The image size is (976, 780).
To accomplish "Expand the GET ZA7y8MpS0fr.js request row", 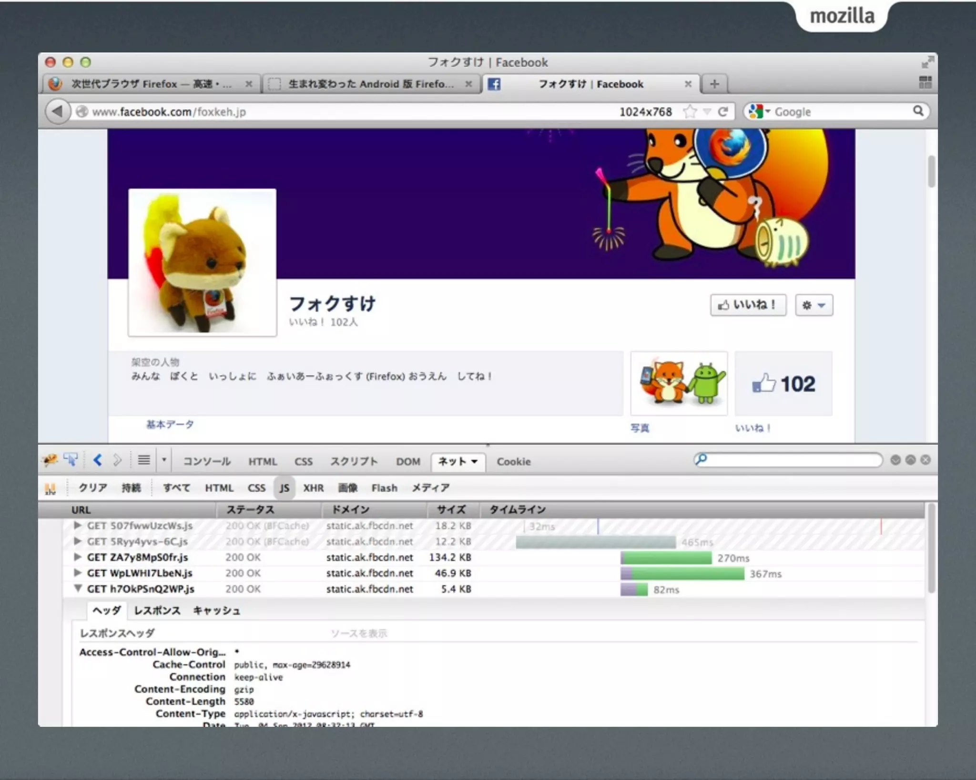I will click(x=78, y=557).
